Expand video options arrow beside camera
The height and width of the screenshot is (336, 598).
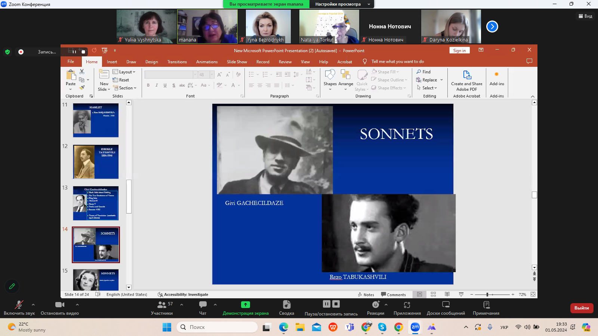pos(77,305)
